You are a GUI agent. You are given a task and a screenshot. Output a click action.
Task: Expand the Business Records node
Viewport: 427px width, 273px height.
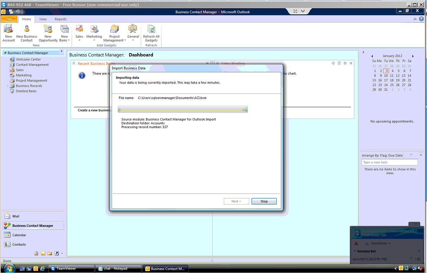click(x=8, y=86)
